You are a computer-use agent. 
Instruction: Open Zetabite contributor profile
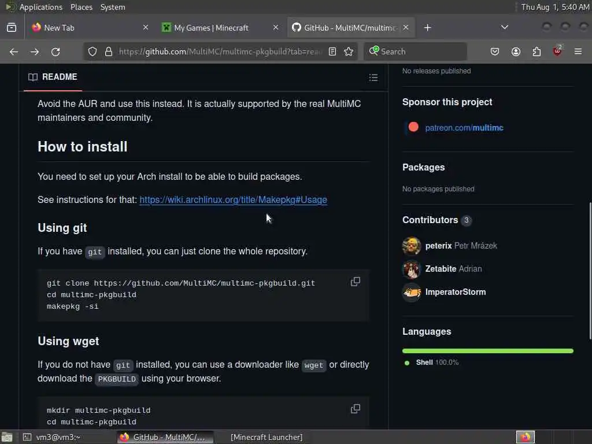point(441,269)
